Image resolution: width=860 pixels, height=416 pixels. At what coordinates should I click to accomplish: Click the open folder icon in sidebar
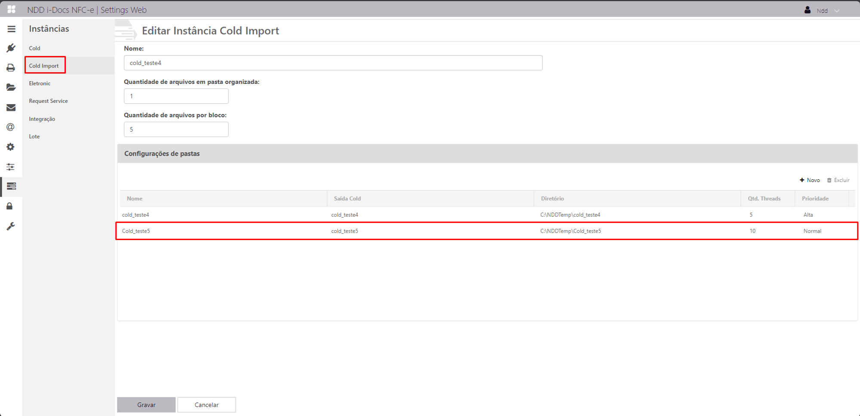[x=11, y=87]
